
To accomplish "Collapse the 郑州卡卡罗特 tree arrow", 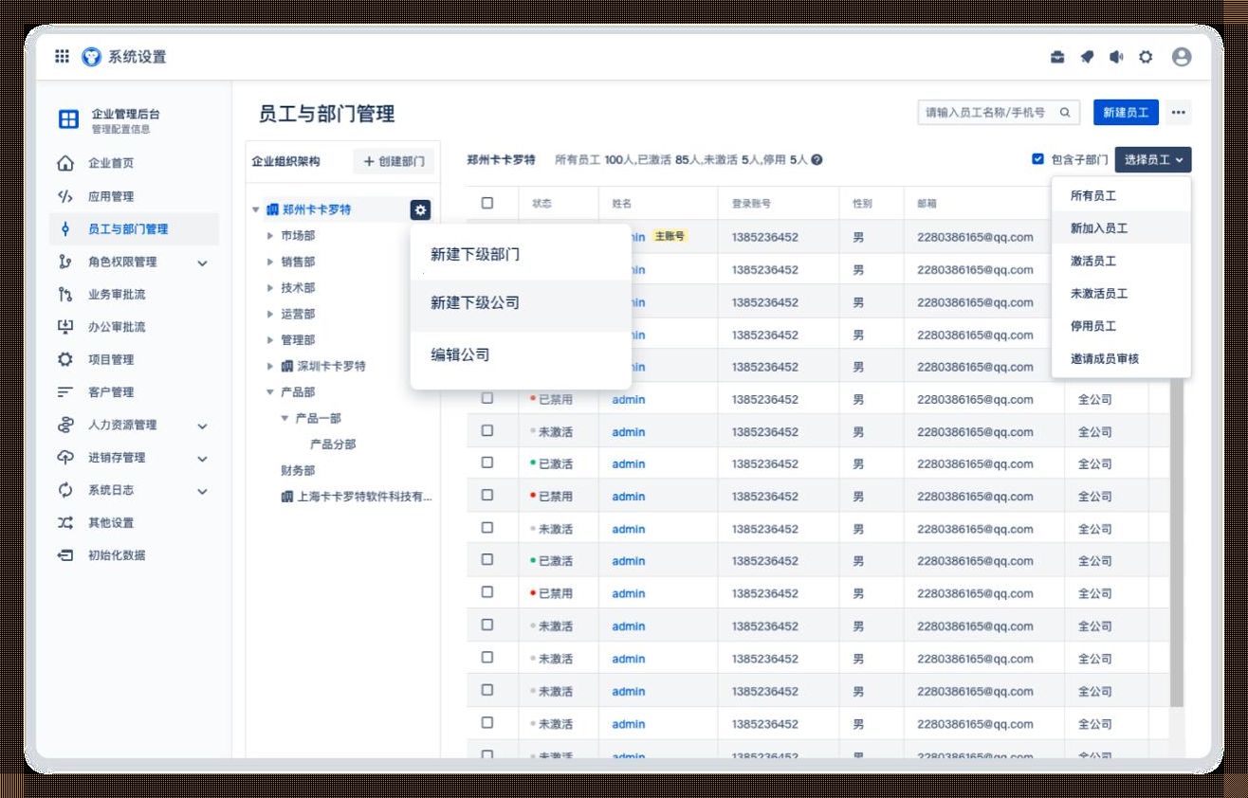I will [255, 209].
